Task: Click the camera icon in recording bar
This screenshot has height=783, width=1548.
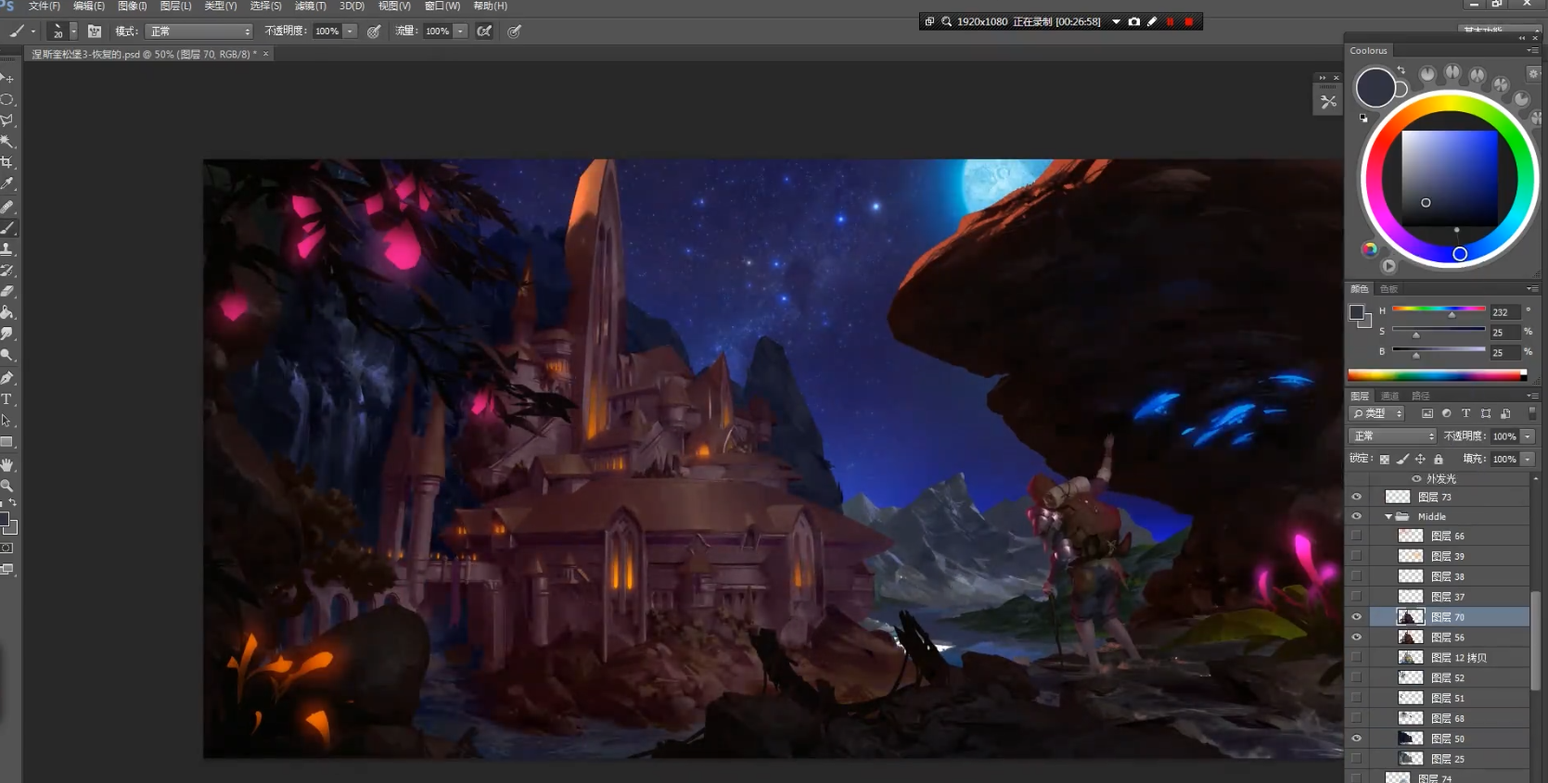Action: point(1133,21)
